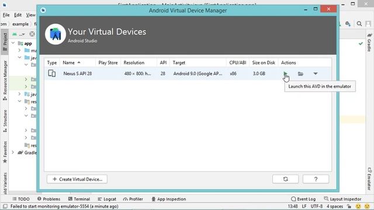Refresh the virtual device list
The width and height of the screenshot is (374, 210).
[286, 179]
